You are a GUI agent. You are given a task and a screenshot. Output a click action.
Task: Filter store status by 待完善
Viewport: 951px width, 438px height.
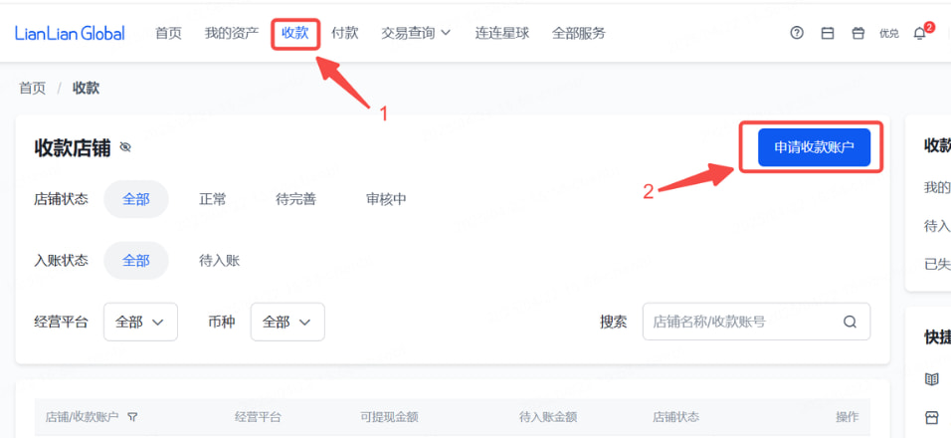click(x=296, y=199)
